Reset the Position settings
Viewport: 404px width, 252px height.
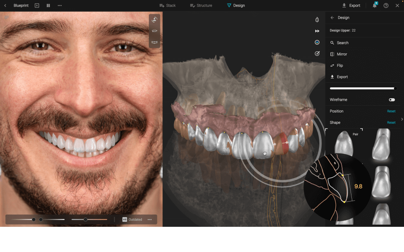[391, 111]
